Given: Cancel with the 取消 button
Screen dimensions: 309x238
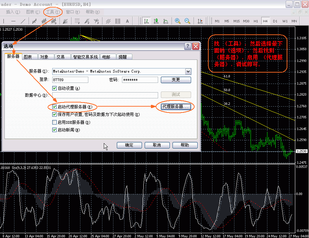Looking at the screenshot, I should click(157, 145).
